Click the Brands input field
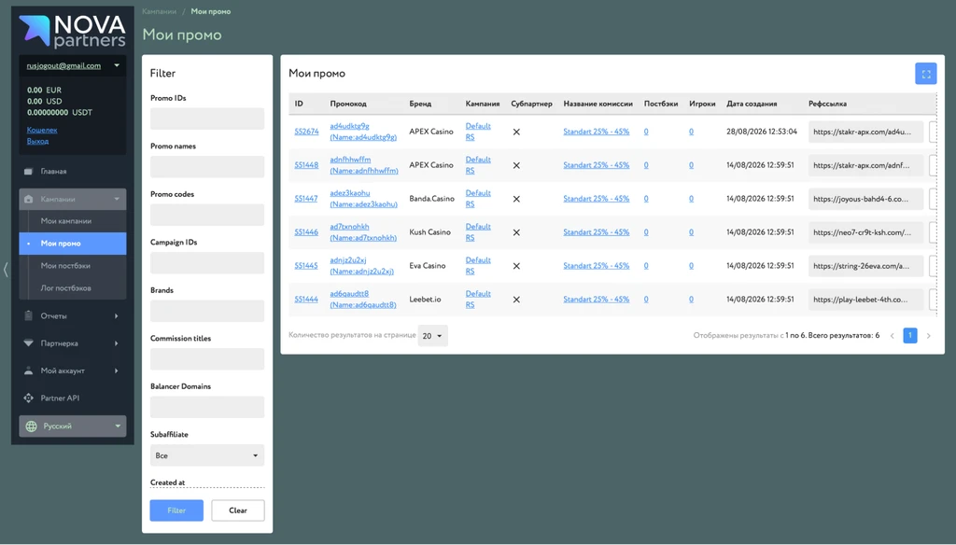Image resolution: width=956 pixels, height=545 pixels. pos(207,311)
